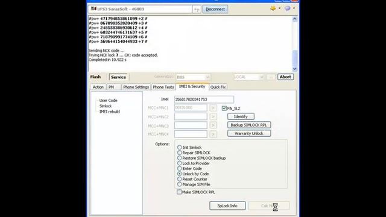
Task: Click the MCC+MNC1 input field
Action: (191, 108)
